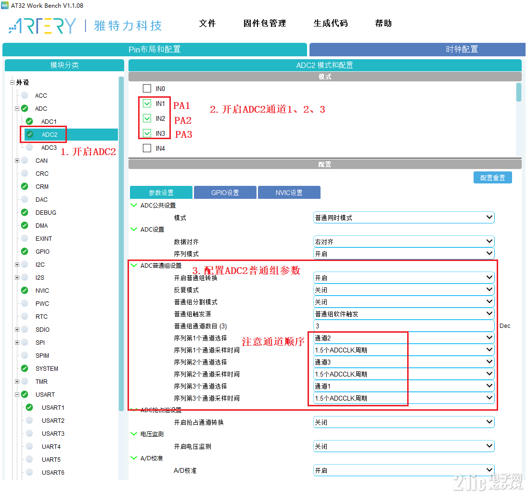The width and height of the screenshot is (527, 494).
Task: Click the gray status circle beside SPIM
Action: click(x=25, y=355)
